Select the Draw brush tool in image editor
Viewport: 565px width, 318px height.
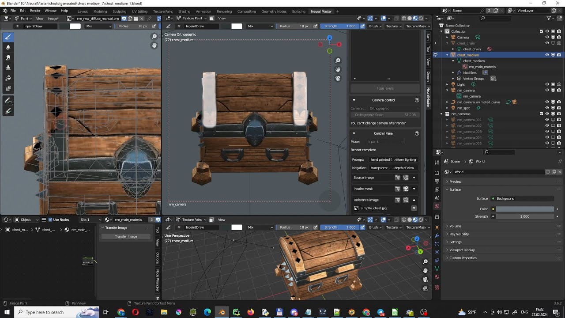[8, 37]
